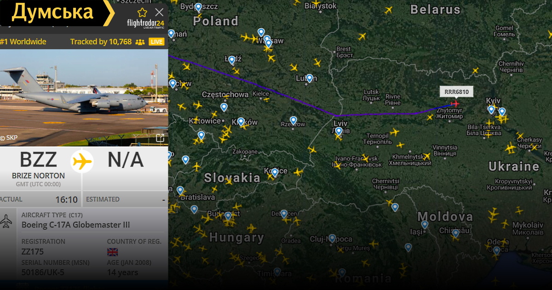Close the flight details panel
This screenshot has height=290, width=552.
click(x=159, y=12)
